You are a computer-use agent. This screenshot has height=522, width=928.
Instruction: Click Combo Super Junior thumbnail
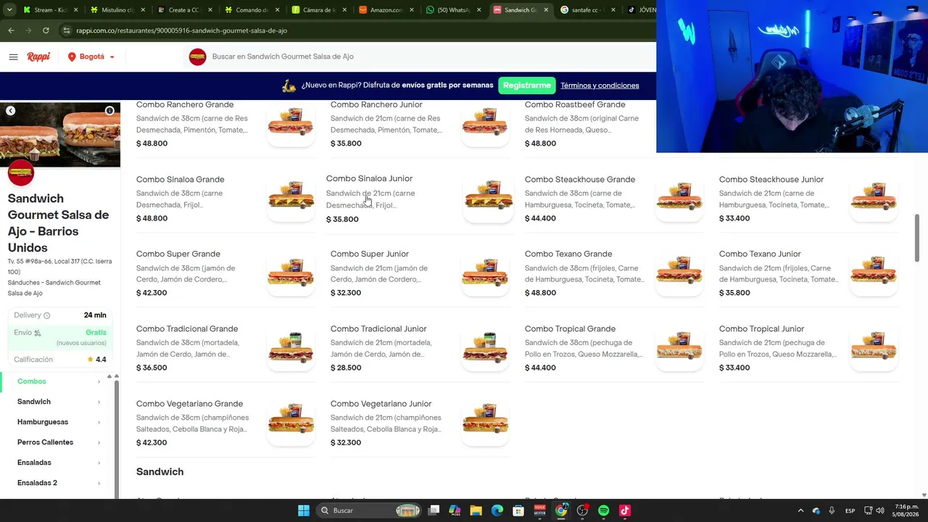[x=485, y=273]
